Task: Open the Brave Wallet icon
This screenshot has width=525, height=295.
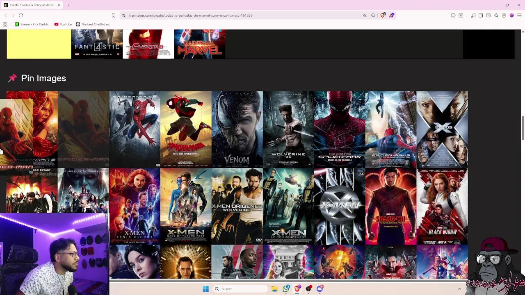Action: (488, 15)
